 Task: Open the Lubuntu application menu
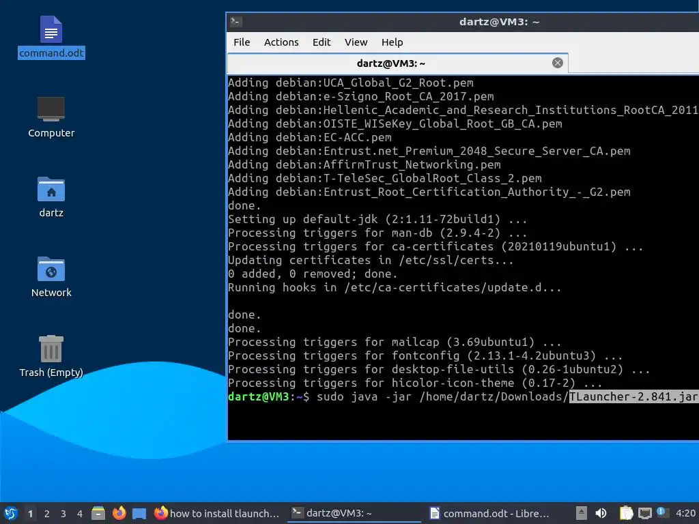[11, 513]
